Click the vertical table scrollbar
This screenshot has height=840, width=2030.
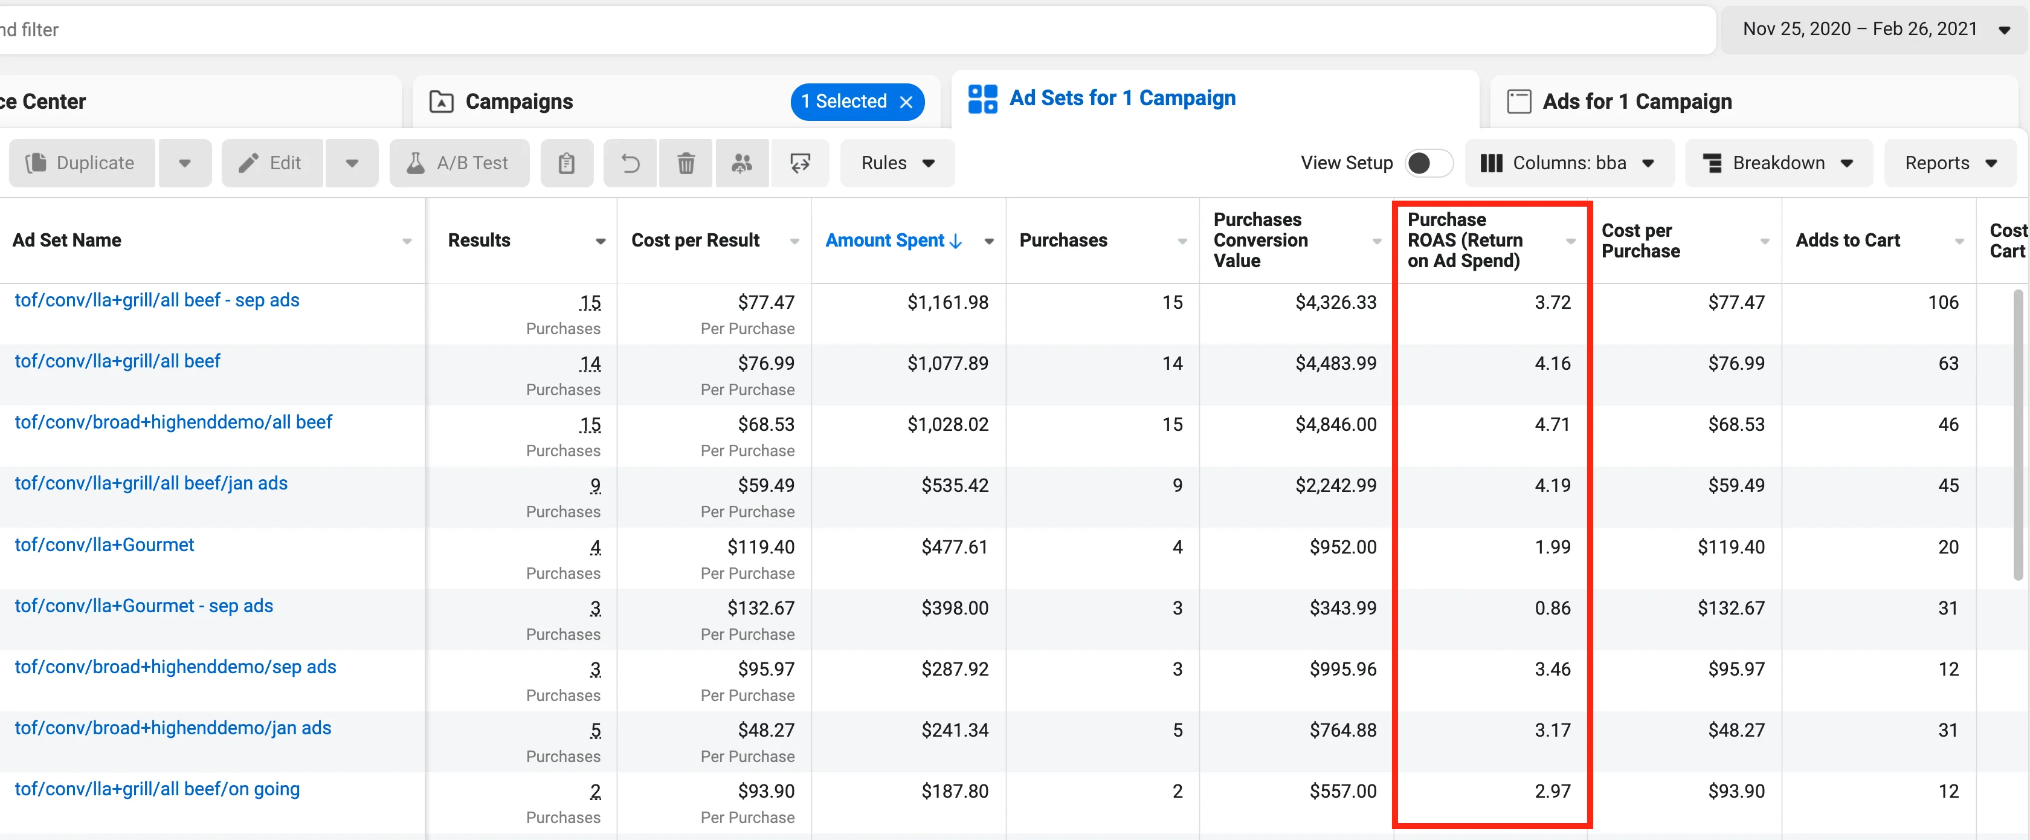pos(2018,435)
